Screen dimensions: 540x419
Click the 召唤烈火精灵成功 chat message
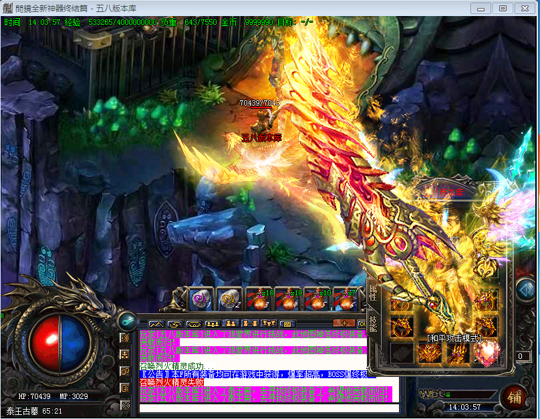pos(176,366)
